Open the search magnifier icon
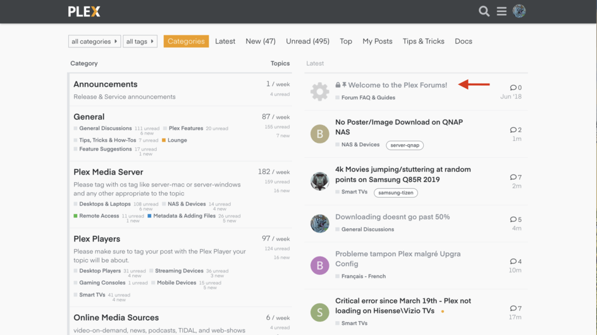597x335 pixels. 484,11
